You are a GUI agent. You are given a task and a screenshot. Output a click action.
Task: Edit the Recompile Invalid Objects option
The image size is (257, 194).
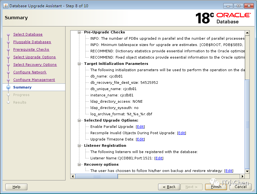click(182, 133)
